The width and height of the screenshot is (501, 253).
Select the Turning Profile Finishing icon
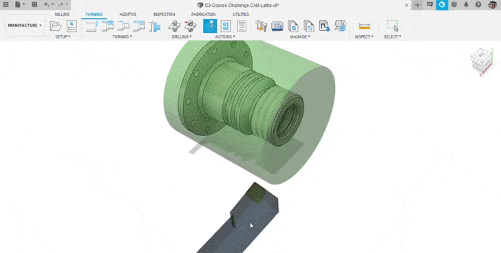tap(123, 26)
